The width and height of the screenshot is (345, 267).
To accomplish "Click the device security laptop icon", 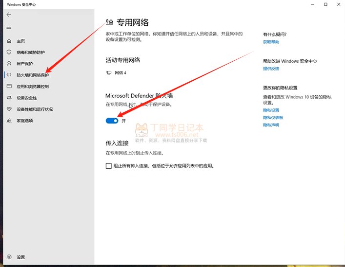I will (x=9, y=98).
